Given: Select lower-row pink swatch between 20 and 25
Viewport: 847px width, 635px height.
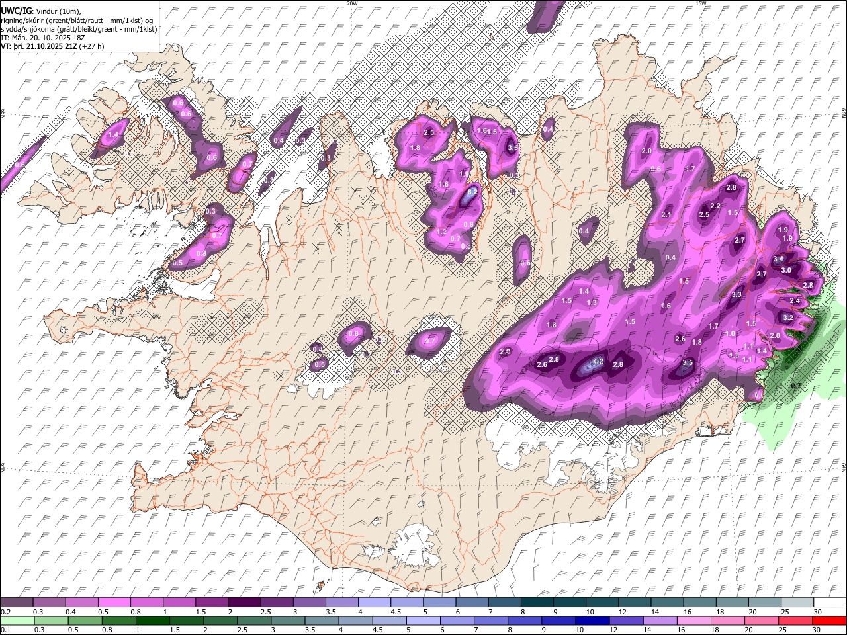Looking at the screenshot, I should 762,620.
